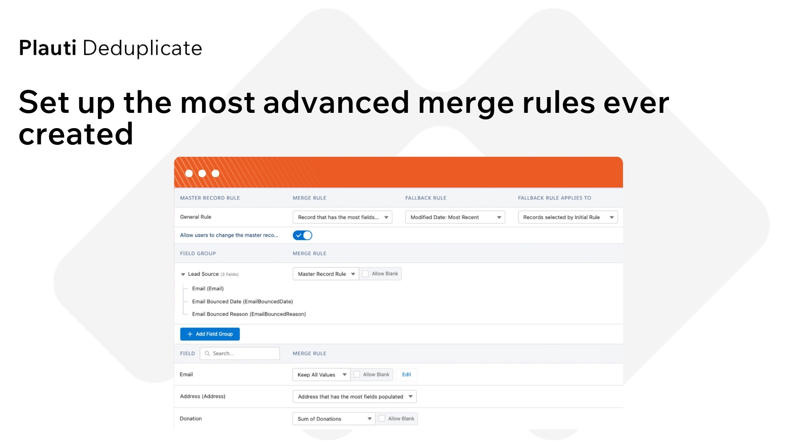Open the Modified Date: Most Recent fallback dropdown
Screen dimensions: 797x448
pos(455,217)
